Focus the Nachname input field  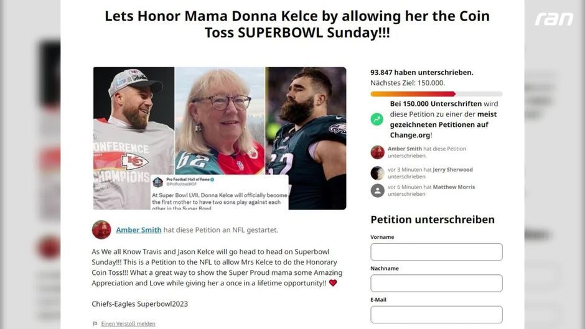tap(436, 283)
